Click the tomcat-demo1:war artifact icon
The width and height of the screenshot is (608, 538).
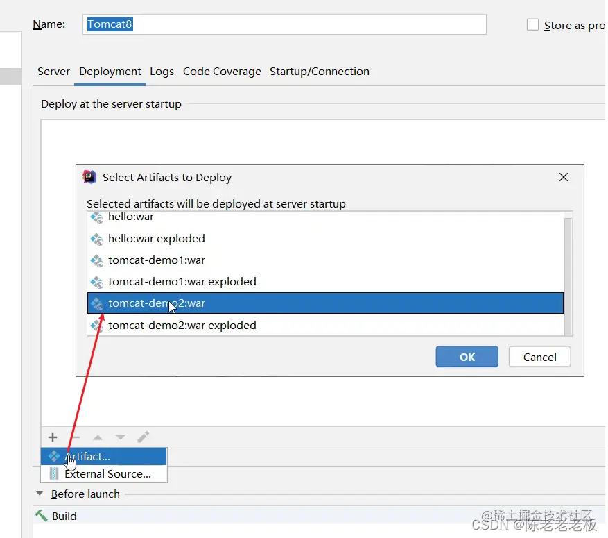coord(97,260)
